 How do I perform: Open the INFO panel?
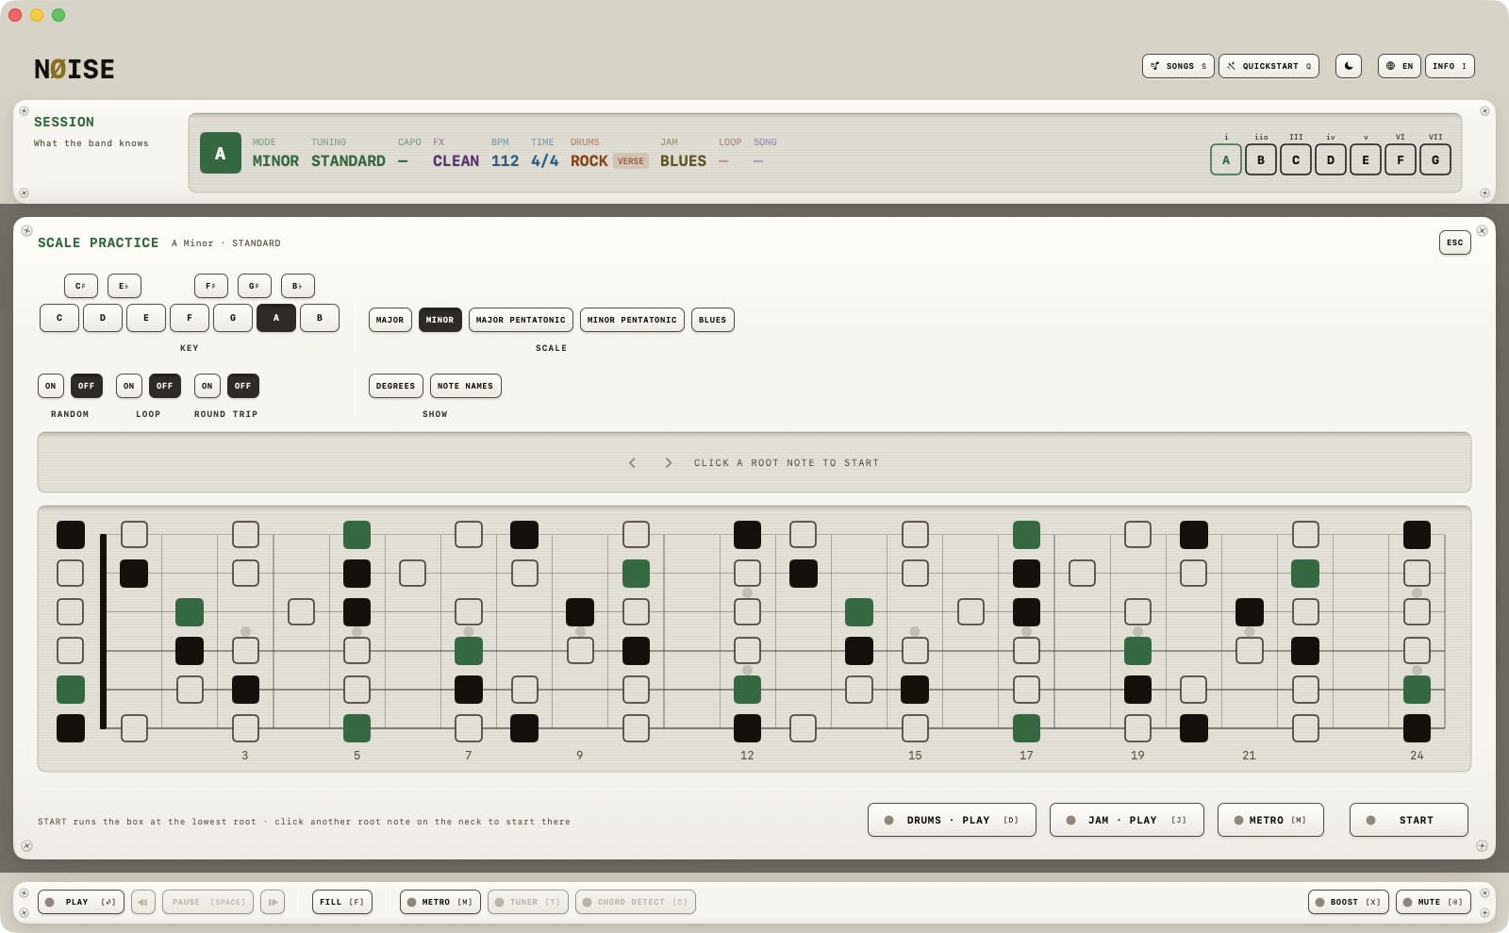click(1450, 66)
